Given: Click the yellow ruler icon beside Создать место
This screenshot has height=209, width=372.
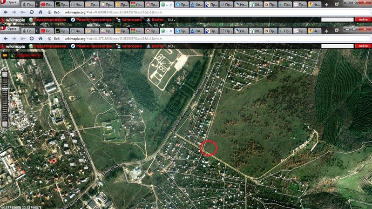Looking at the screenshot, I should (5, 55).
